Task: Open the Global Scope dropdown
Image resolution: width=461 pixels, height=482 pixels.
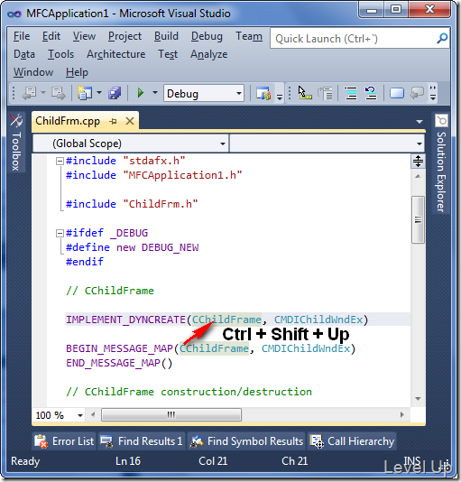Action: [x=130, y=144]
